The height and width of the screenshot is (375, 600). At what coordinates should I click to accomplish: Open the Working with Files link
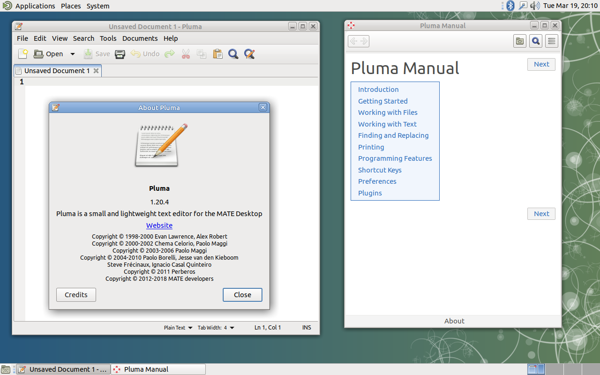[388, 112]
